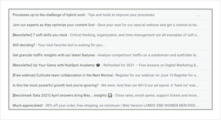
Task: Open the HubSpot Academy newsletter email
Action: [110, 65]
